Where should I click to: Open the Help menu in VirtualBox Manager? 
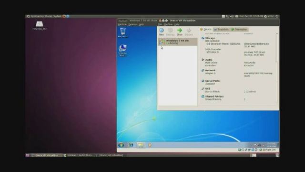(177, 24)
